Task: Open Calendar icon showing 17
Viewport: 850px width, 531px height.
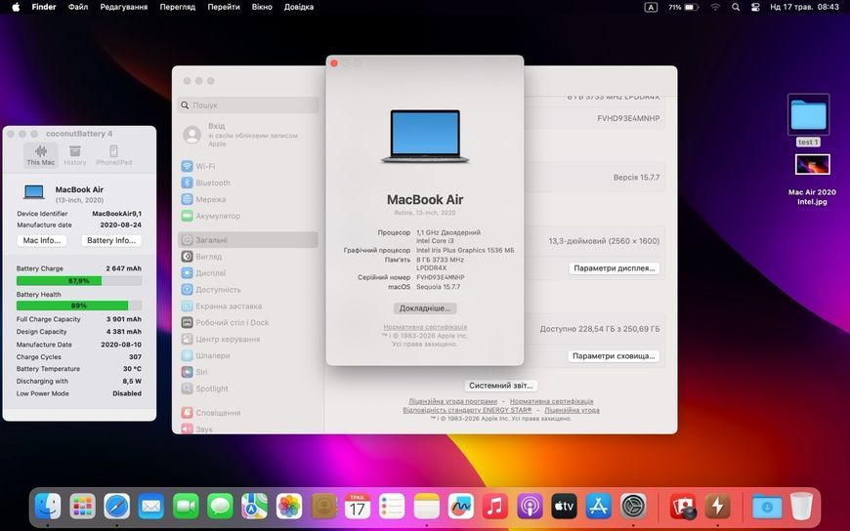Action: pyautogui.click(x=358, y=507)
